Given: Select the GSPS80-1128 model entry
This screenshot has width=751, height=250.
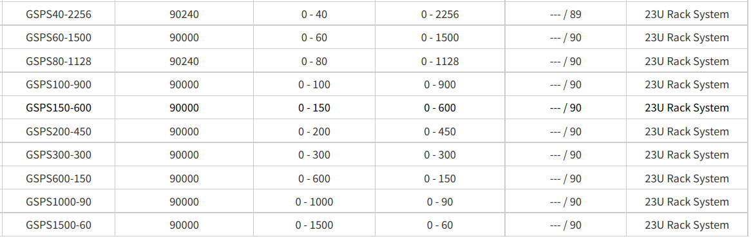Looking at the screenshot, I should [59, 61].
